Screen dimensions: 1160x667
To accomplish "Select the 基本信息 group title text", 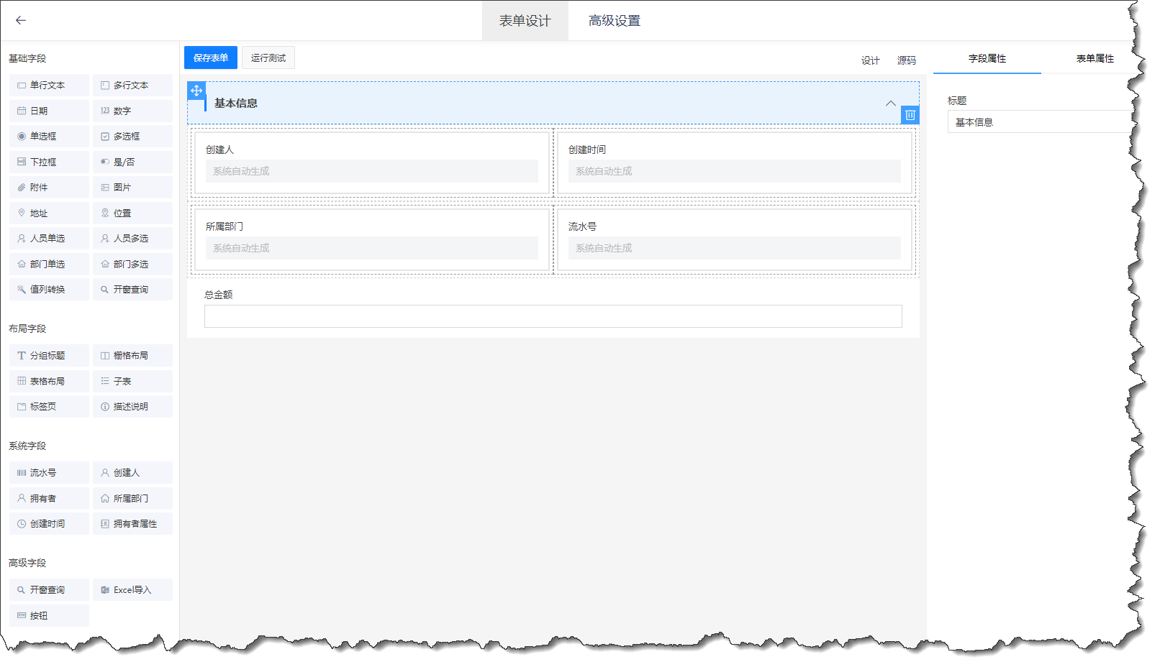I will pos(236,103).
